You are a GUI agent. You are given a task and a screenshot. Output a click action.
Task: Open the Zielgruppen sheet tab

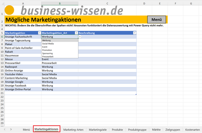[173, 130]
